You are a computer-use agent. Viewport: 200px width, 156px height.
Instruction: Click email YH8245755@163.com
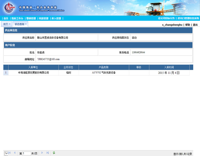pos(49,59)
